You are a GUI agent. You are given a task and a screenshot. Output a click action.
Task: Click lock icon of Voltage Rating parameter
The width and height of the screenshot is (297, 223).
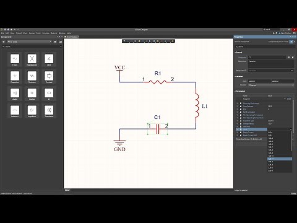[x=241, y=123]
